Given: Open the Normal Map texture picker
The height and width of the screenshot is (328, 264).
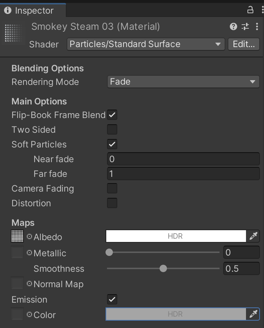Looking at the screenshot, I should pos(29,284).
